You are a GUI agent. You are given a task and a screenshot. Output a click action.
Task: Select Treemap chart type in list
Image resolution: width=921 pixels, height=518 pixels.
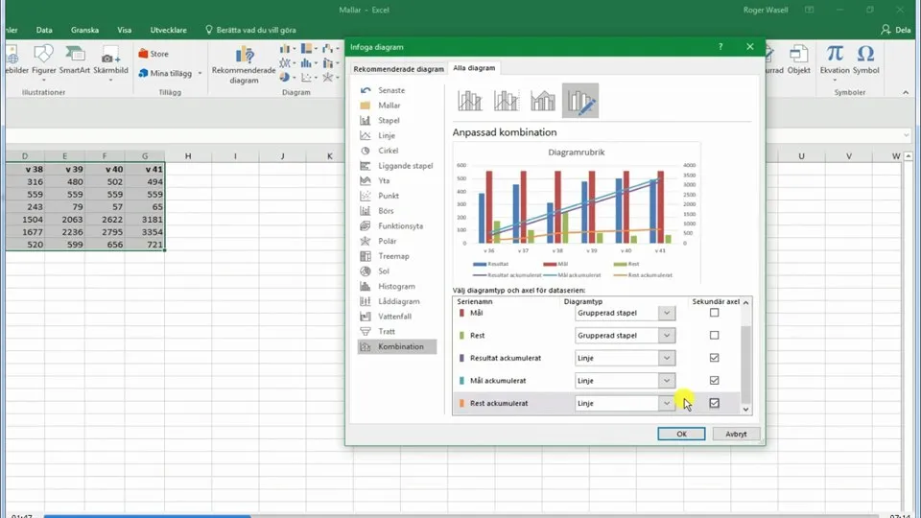pyautogui.click(x=393, y=256)
